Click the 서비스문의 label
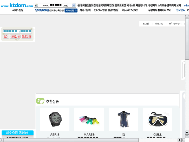The image size is (189, 142). [x=85, y=10]
